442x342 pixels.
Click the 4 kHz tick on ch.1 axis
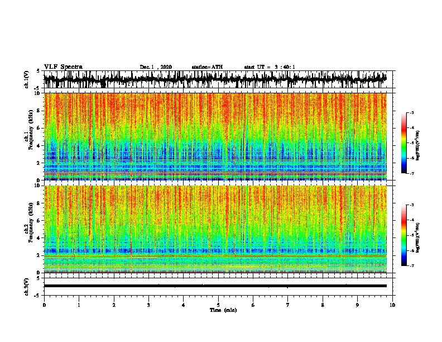click(39, 146)
